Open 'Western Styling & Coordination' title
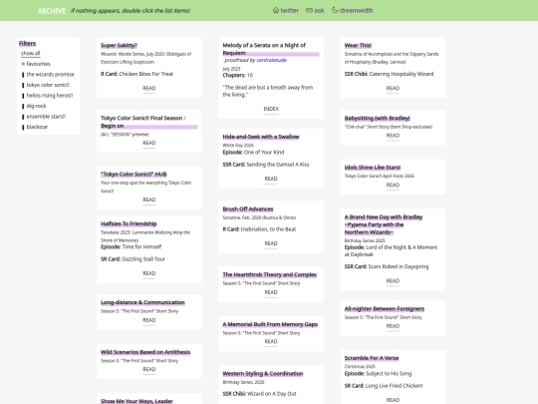The width and height of the screenshot is (538, 404). pyautogui.click(x=263, y=373)
